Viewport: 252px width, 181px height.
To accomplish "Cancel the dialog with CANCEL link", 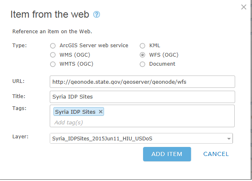I will [x=216, y=154].
